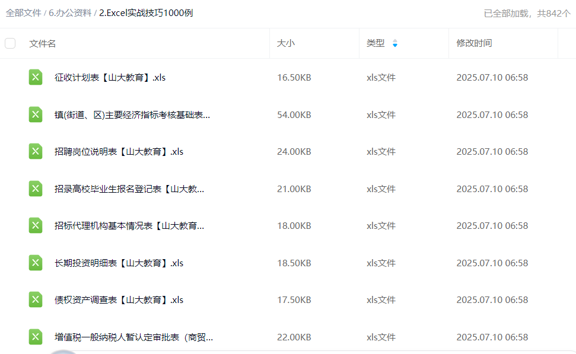This screenshot has height=354, width=576.
Task: Click the icon for 增值税一般纳税人暂认定审批表
Action: 36,337
